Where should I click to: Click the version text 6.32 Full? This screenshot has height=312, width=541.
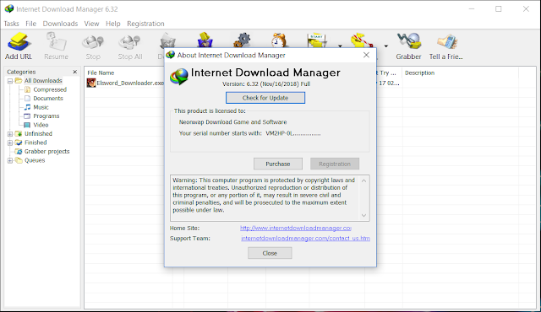(x=266, y=84)
